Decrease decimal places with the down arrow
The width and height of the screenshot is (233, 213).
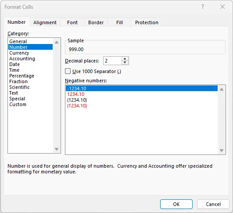(x=125, y=62)
